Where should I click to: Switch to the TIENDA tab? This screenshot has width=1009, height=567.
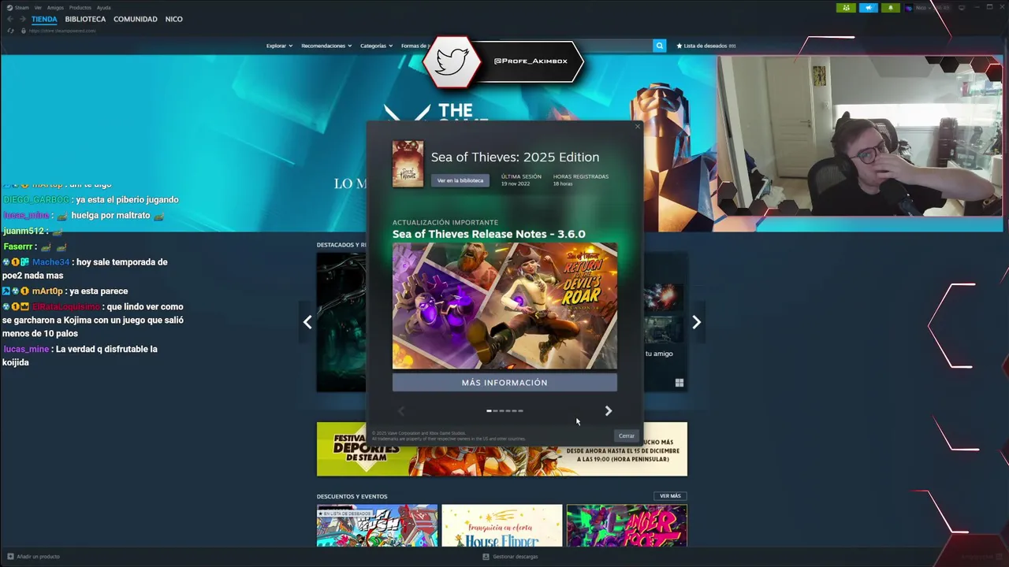click(x=44, y=19)
